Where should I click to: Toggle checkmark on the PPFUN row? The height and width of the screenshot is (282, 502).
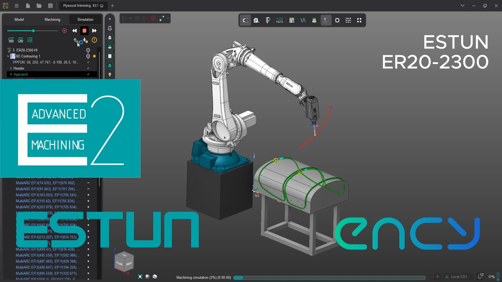click(x=88, y=62)
